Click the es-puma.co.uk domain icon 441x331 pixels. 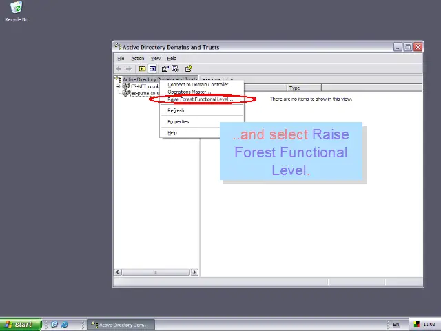point(126,93)
